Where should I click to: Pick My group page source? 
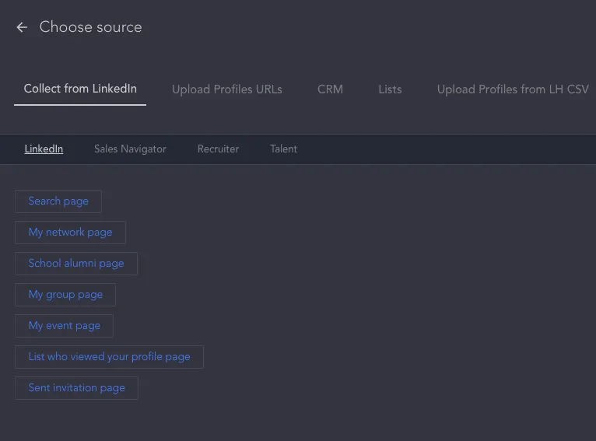coord(65,295)
